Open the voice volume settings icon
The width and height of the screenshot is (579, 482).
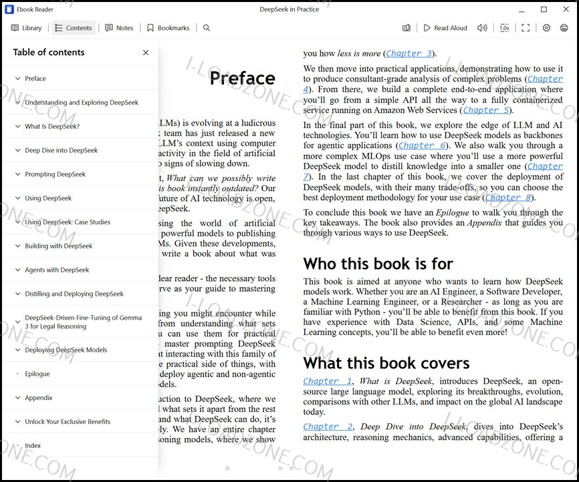coord(482,28)
